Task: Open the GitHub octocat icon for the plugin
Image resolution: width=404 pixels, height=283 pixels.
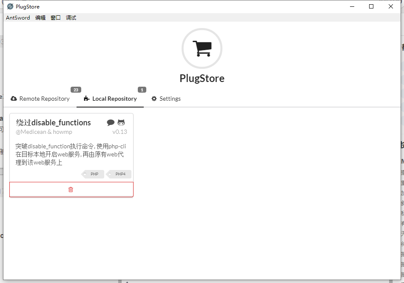Action: [x=121, y=122]
